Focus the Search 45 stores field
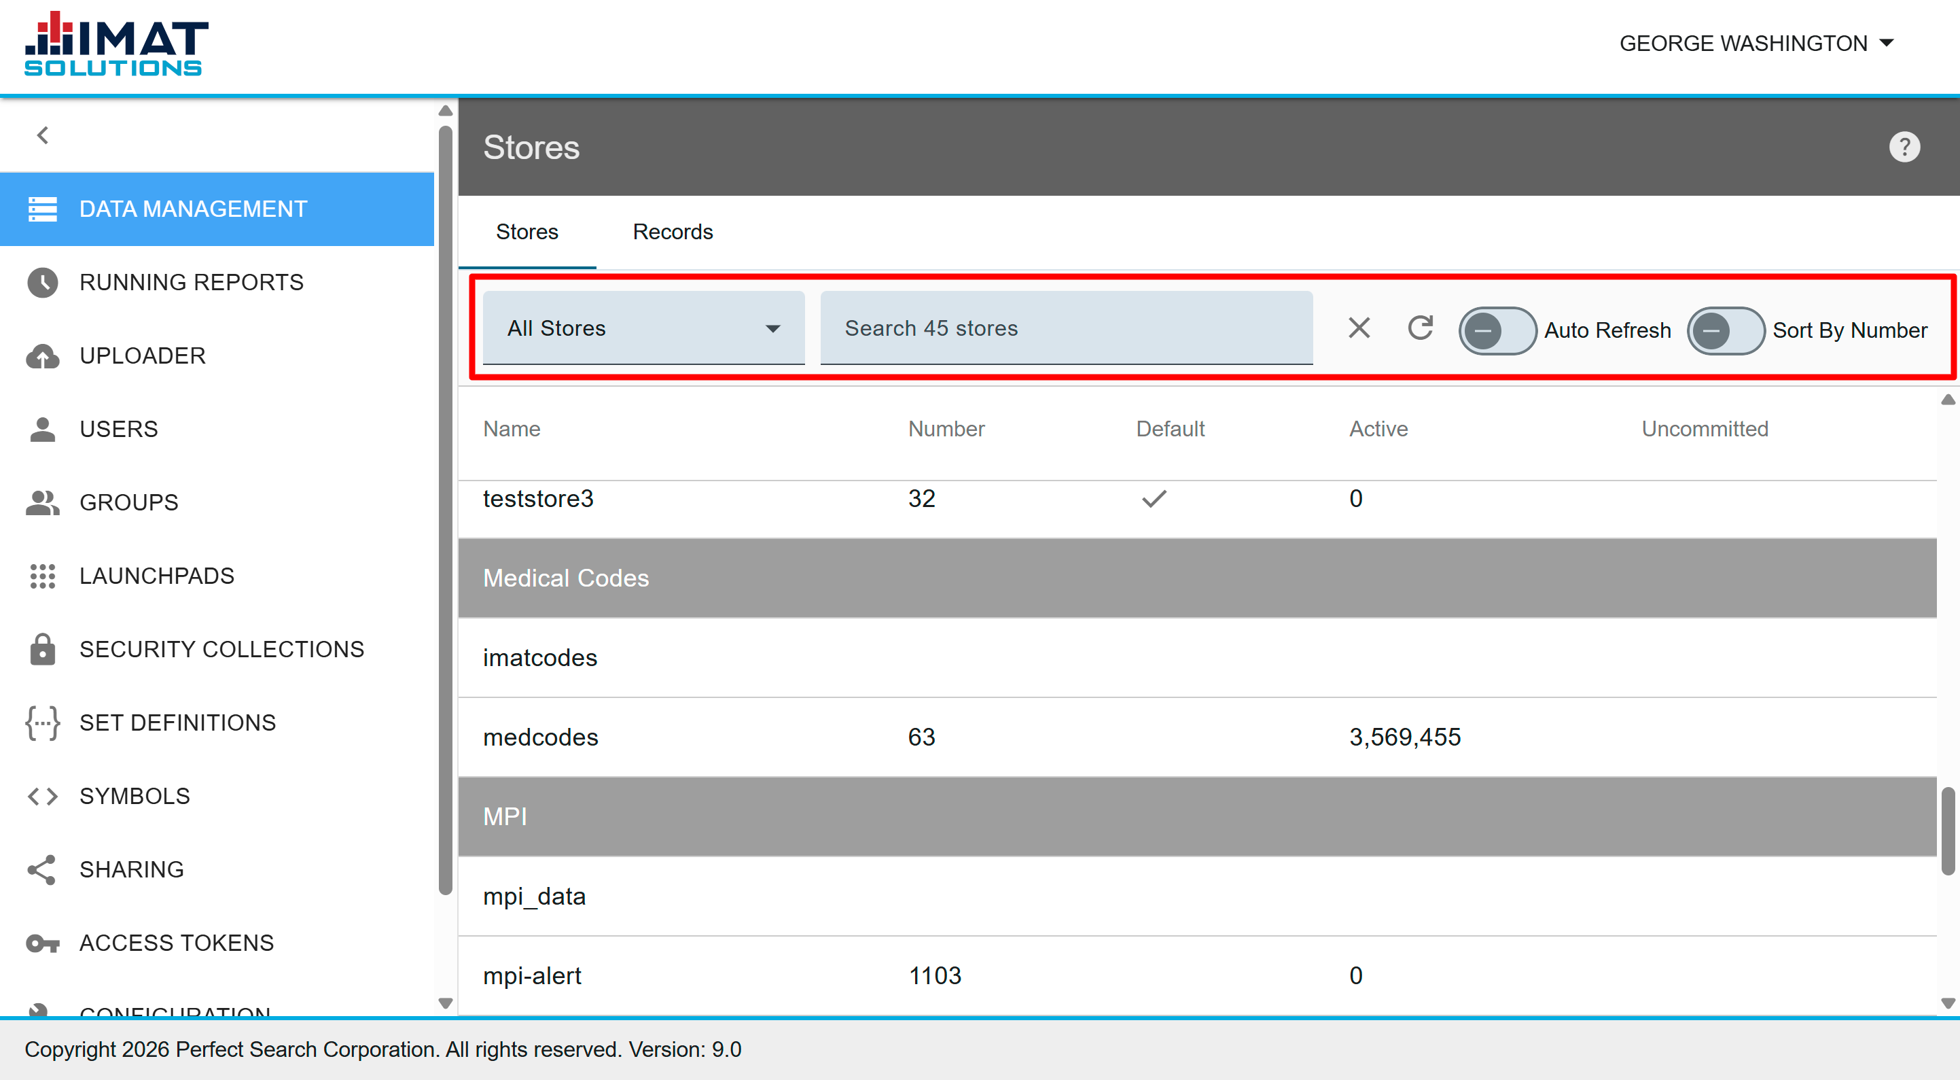This screenshot has width=1960, height=1080. point(1066,328)
